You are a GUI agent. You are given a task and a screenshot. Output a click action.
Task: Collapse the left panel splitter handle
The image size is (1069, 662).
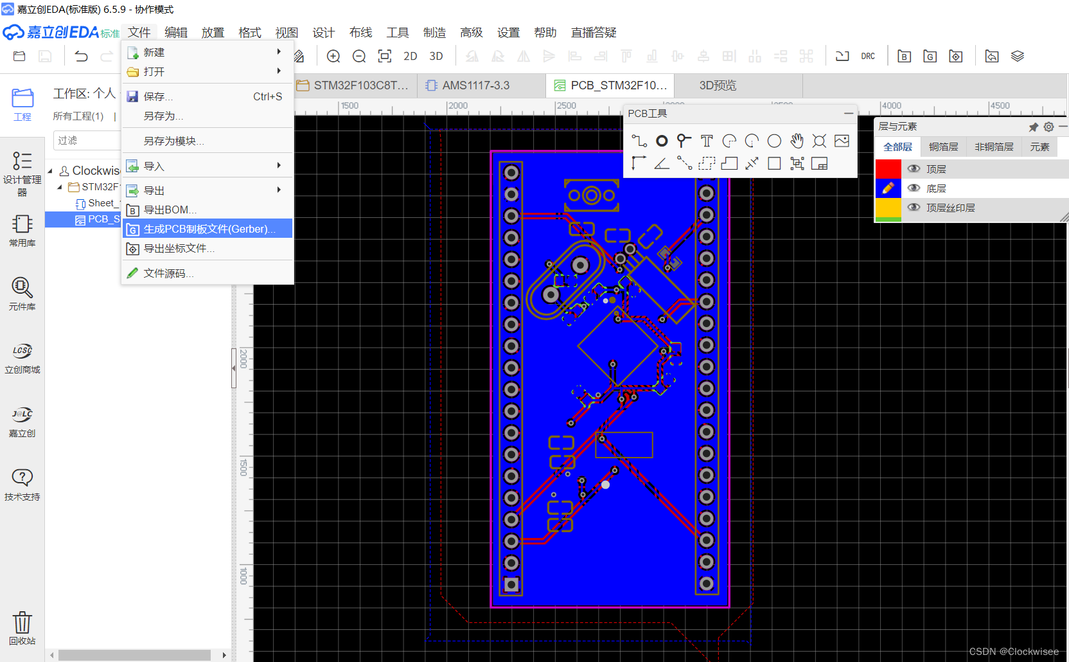tap(234, 368)
